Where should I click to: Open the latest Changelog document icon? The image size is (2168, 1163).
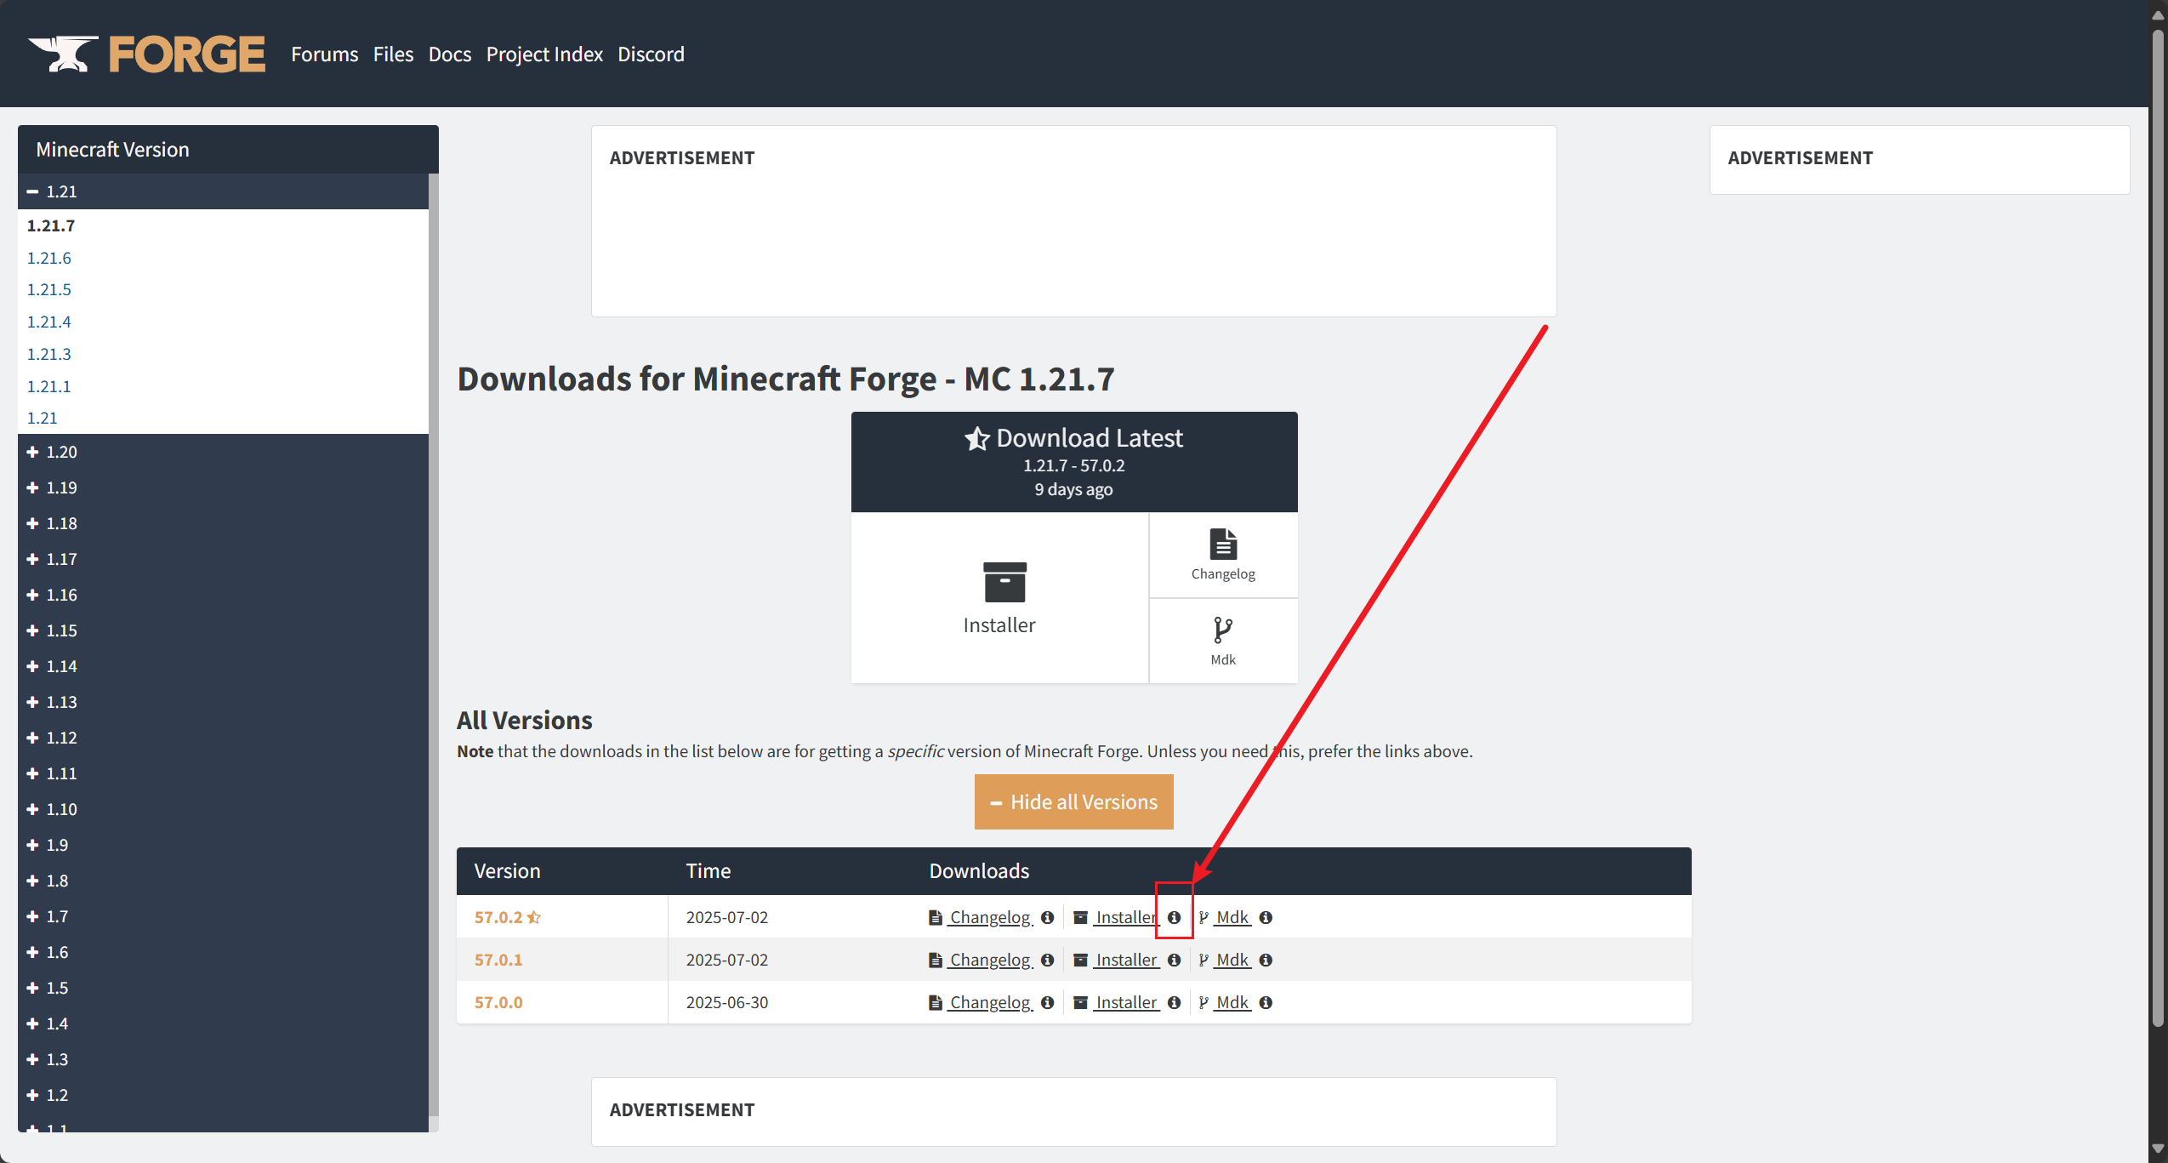pyautogui.click(x=1222, y=544)
